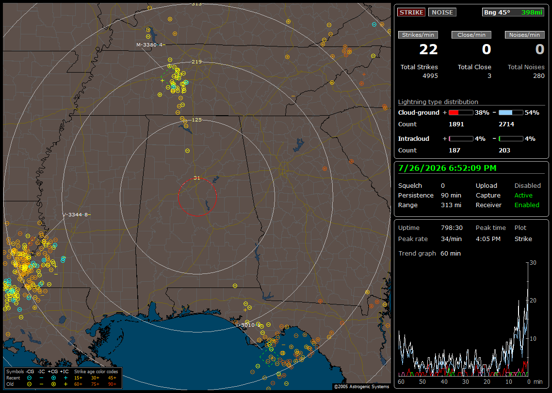
Task: Click the 31 range ring label
Action: (196, 178)
